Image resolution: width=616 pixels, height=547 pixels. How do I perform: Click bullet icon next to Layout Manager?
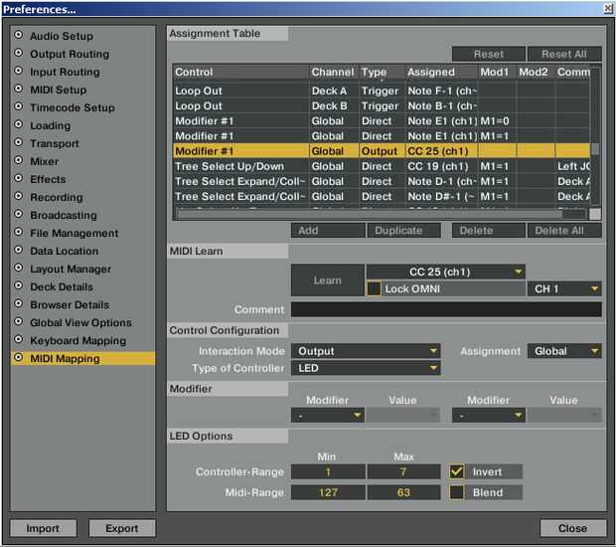coord(18,268)
